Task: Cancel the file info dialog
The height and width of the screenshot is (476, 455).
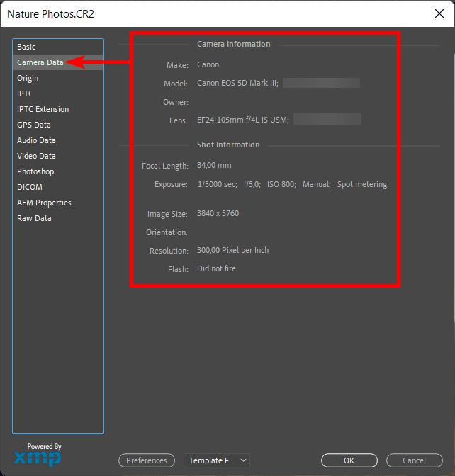Action: click(x=415, y=460)
